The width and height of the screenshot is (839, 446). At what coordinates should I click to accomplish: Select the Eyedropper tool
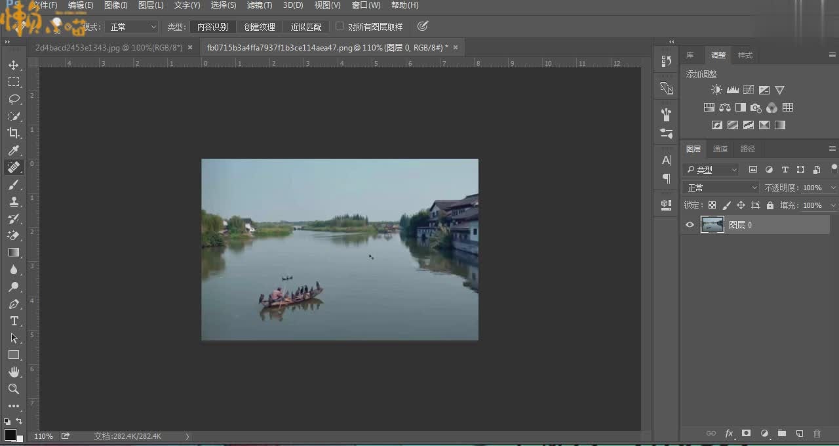click(x=13, y=150)
